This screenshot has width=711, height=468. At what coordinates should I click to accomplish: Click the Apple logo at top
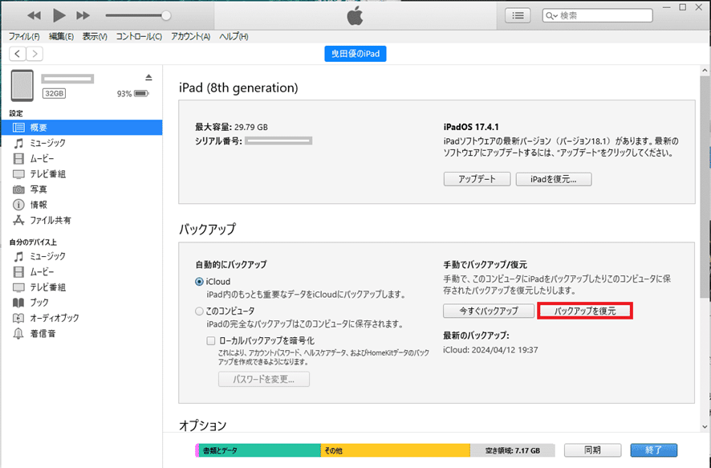[355, 16]
